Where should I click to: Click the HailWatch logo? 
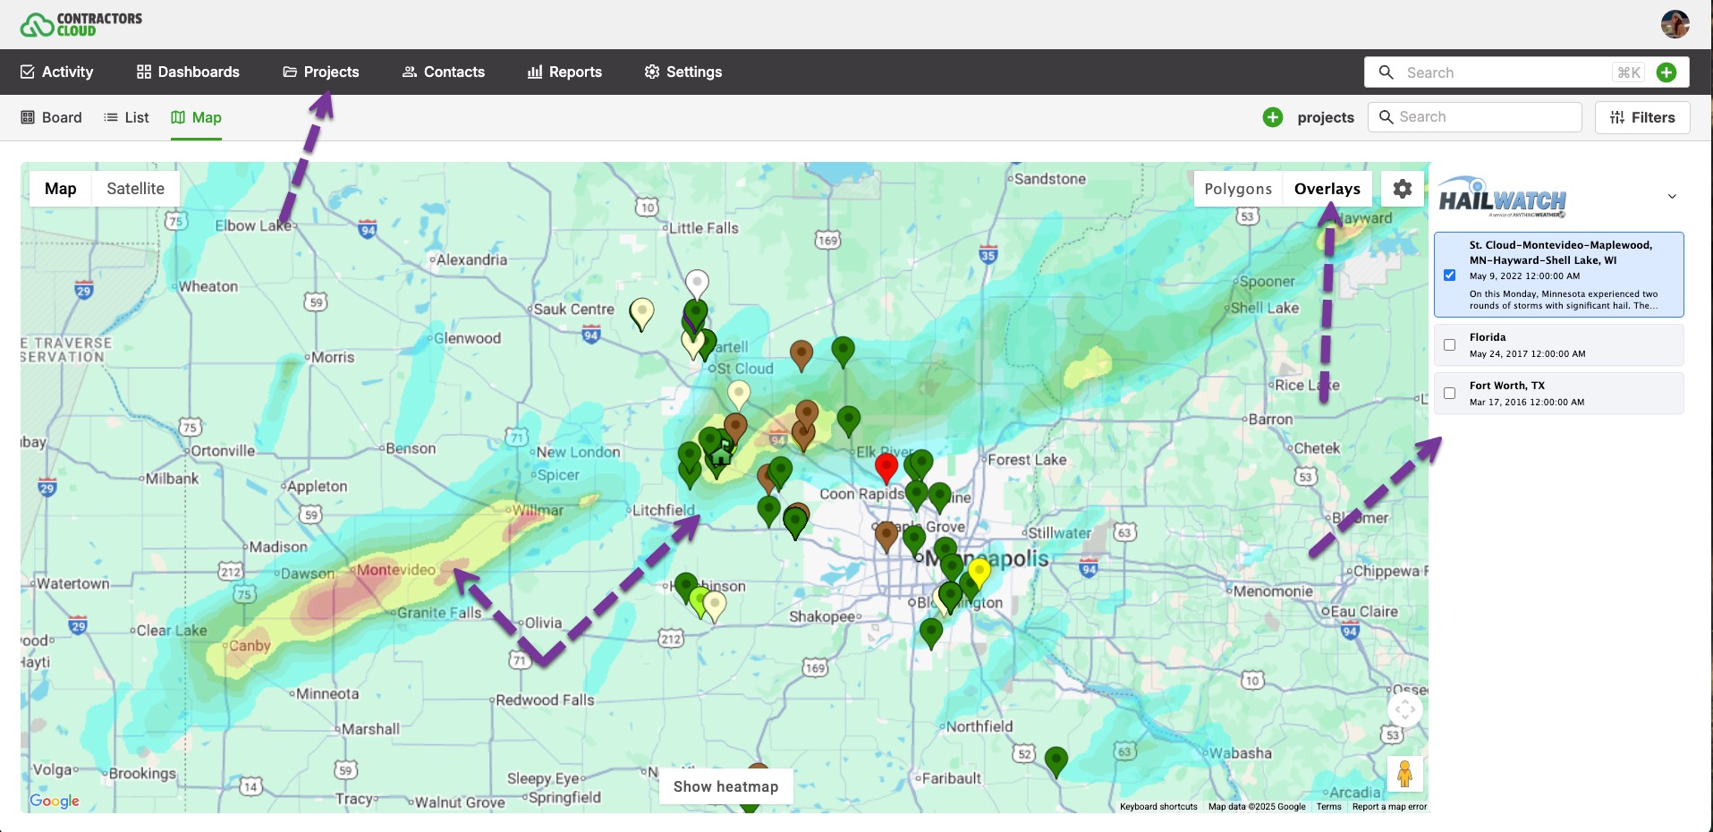click(1503, 198)
